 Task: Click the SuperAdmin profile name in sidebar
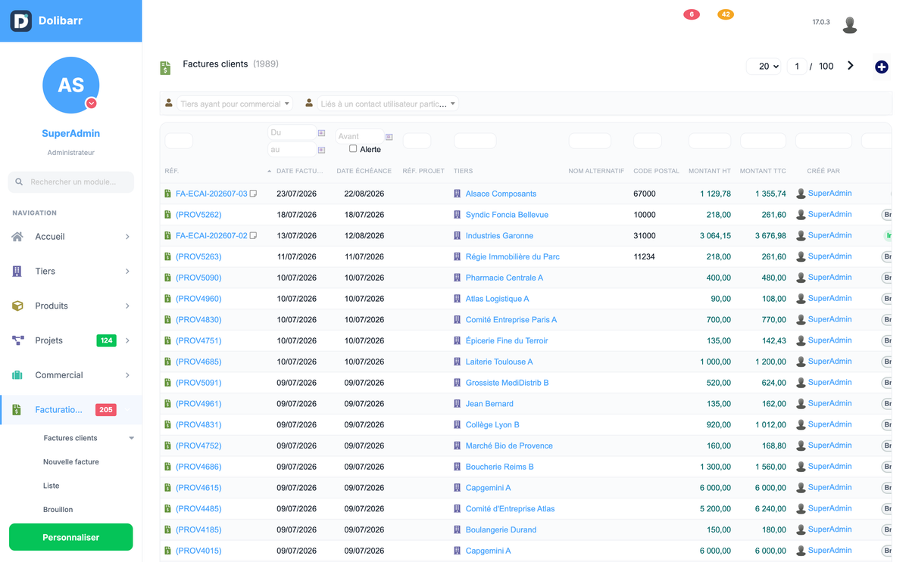[71, 133]
